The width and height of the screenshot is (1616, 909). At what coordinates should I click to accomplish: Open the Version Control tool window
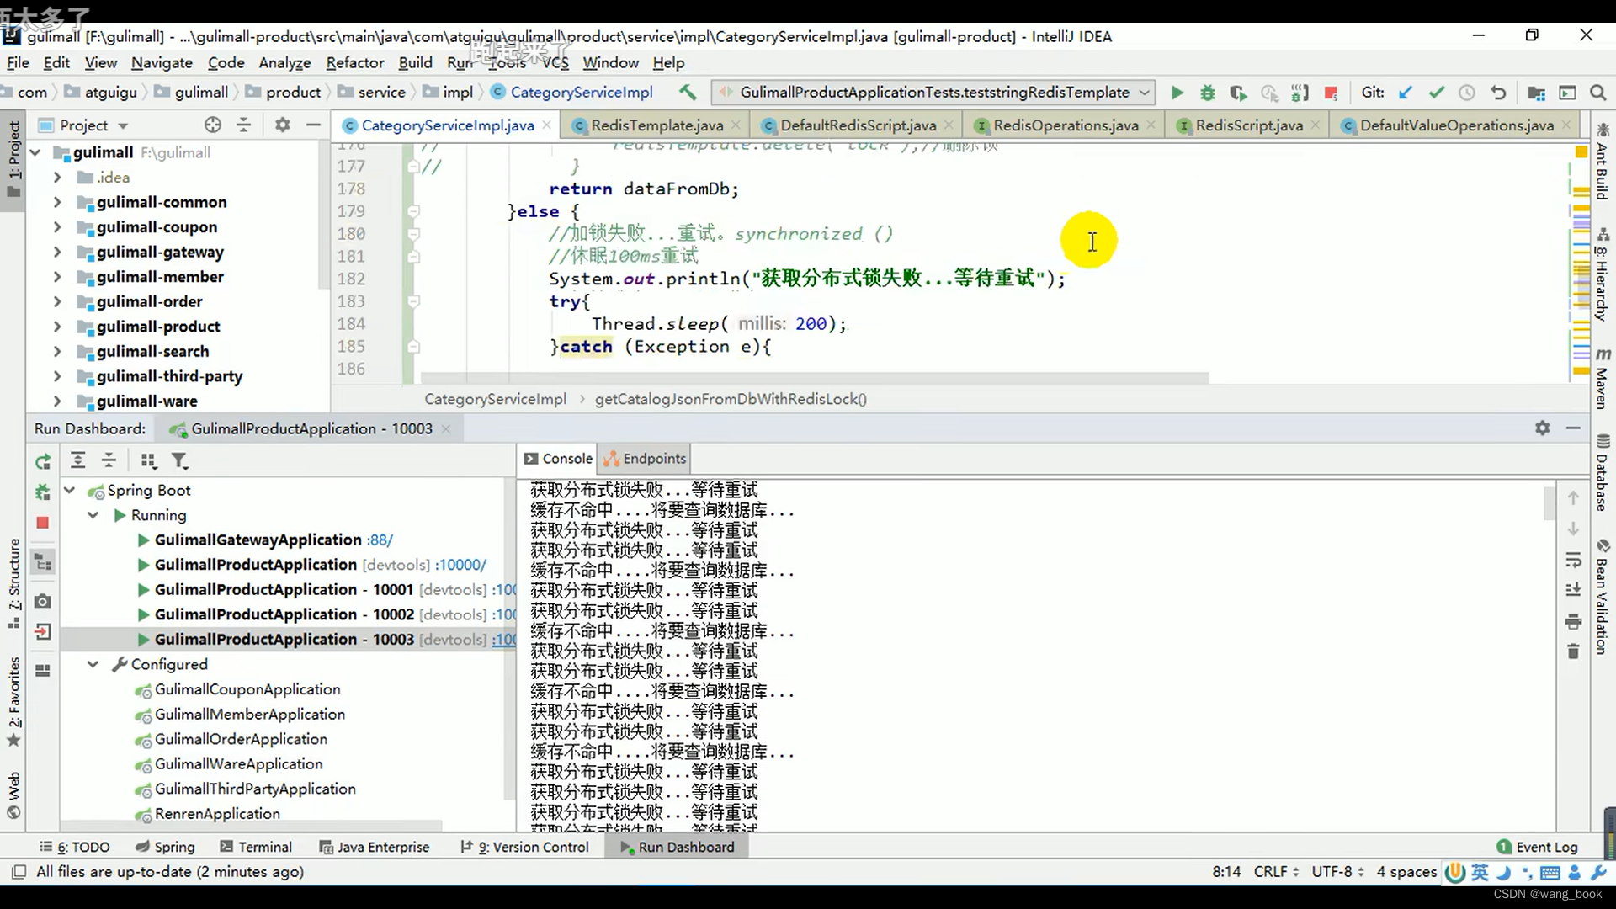coord(524,847)
